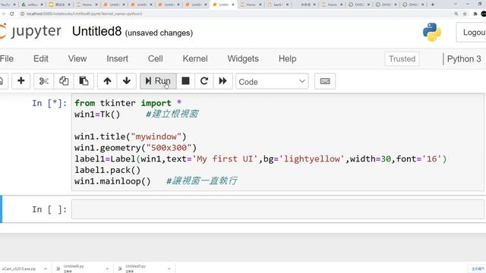The image size is (486, 273).
Task: Click inside the empty code cell
Action: 277,209
